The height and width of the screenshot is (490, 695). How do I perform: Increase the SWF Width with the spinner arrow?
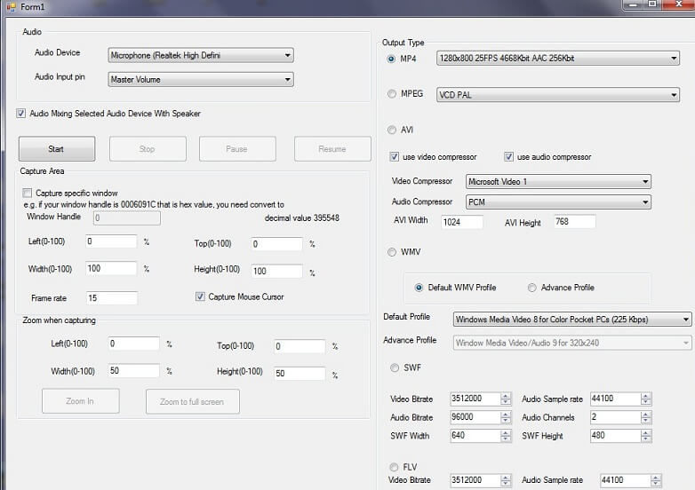pyautogui.click(x=506, y=433)
